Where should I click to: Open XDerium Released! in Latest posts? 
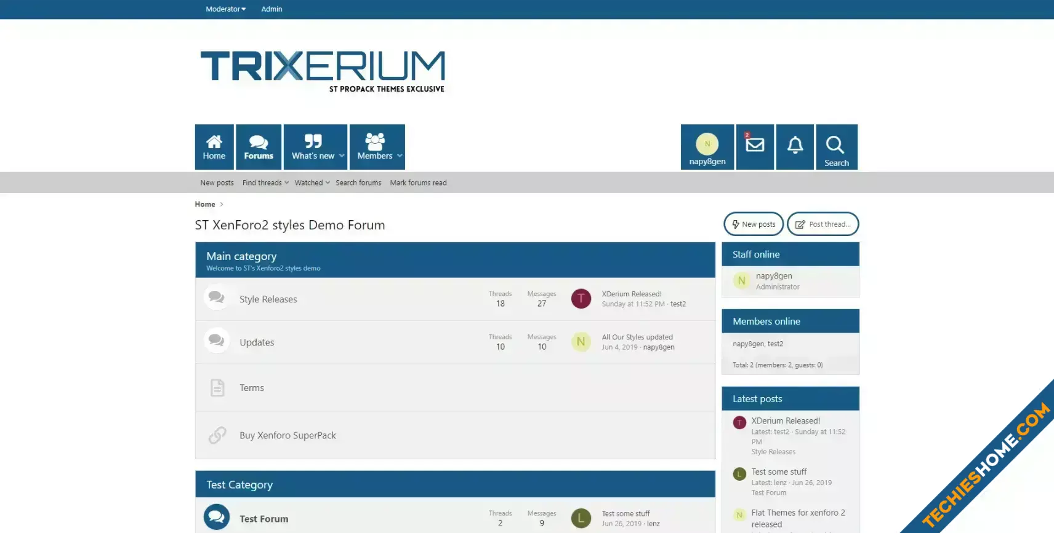pyautogui.click(x=786, y=421)
